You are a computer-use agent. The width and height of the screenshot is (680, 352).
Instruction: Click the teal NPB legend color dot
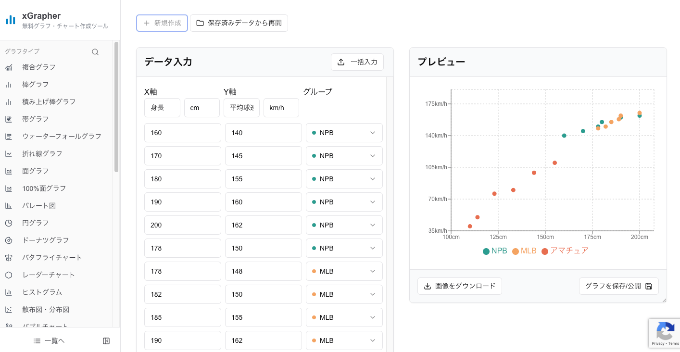(486, 251)
